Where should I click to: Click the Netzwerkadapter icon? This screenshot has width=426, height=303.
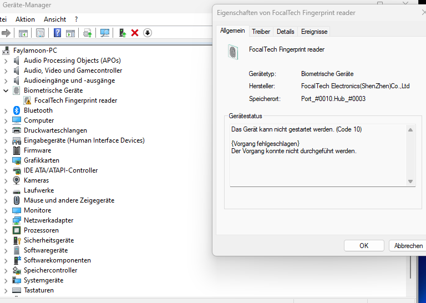17,220
